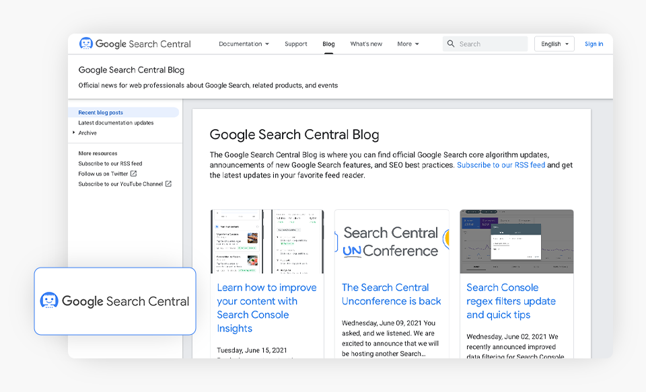Expand the Archive section in sidebar
The height and width of the screenshot is (392, 646).
pyautogui.click(x=74, y=133)
